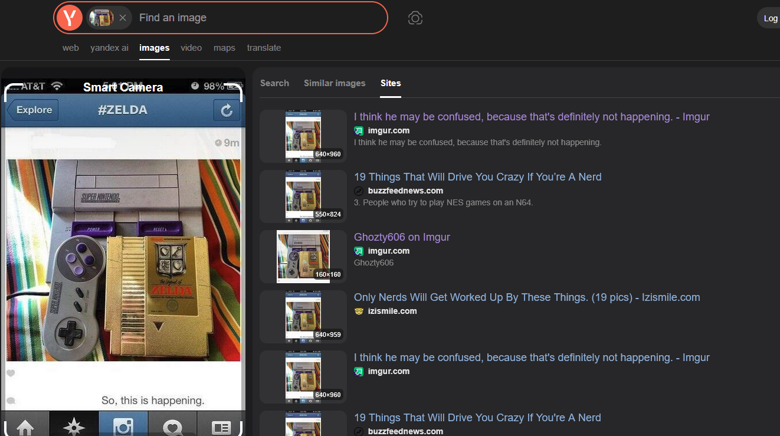780x436 pixels.
Task: Select the Sites tab
Action: coord(391,83)
